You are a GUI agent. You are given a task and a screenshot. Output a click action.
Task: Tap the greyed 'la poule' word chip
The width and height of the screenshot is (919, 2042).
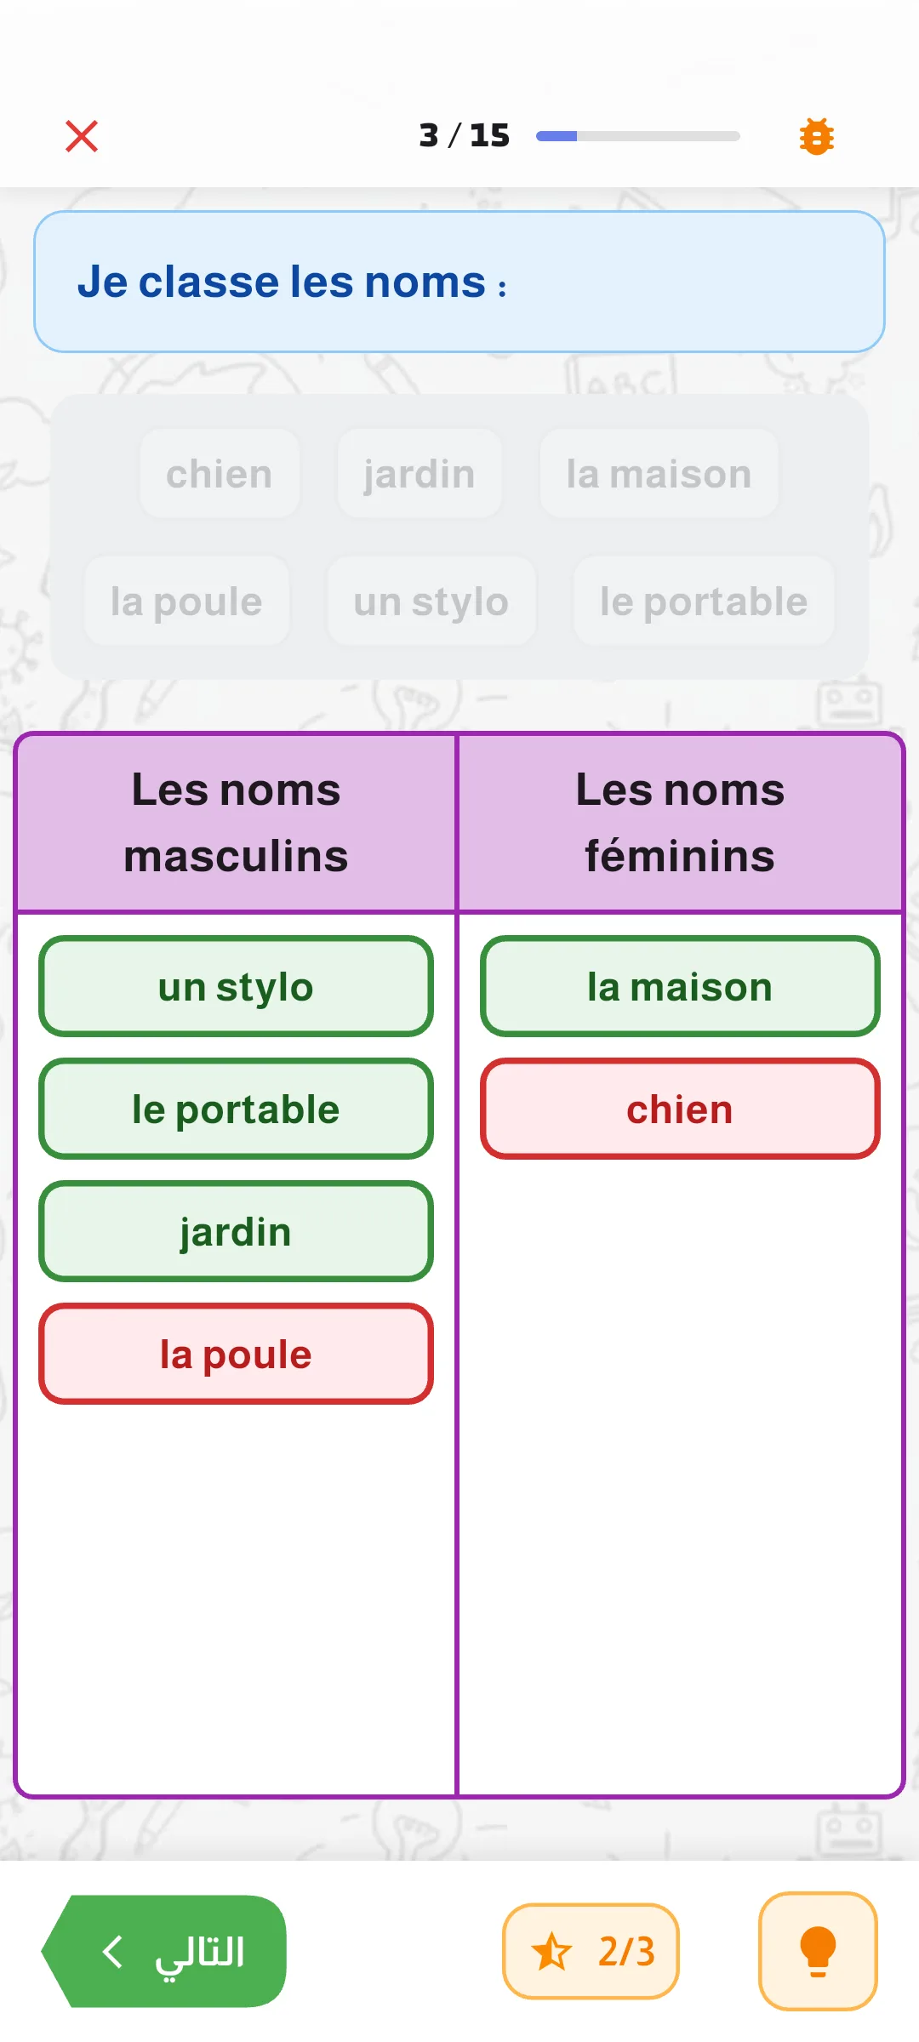click(x=186, y=602)
